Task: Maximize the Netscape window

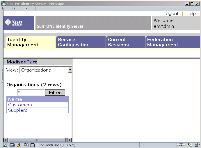Action: [192, 4]
